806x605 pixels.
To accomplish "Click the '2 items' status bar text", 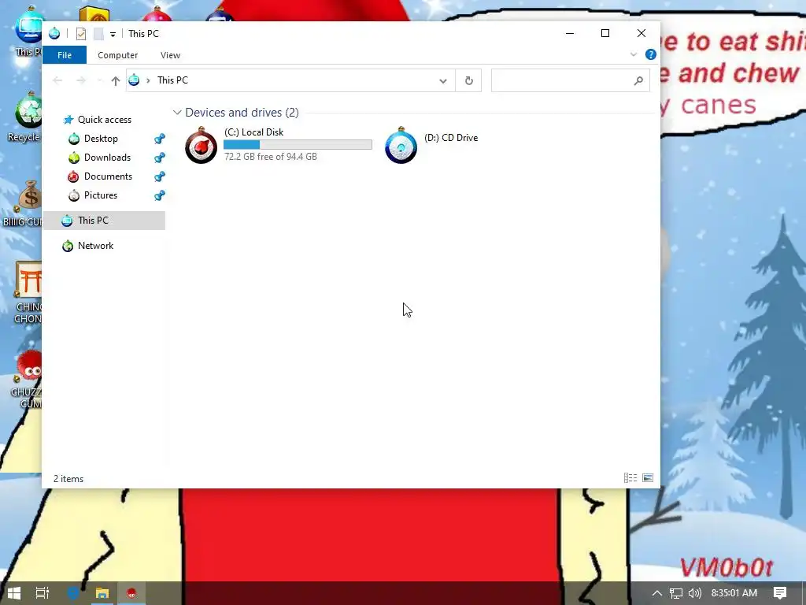I will tap(68, 479).
